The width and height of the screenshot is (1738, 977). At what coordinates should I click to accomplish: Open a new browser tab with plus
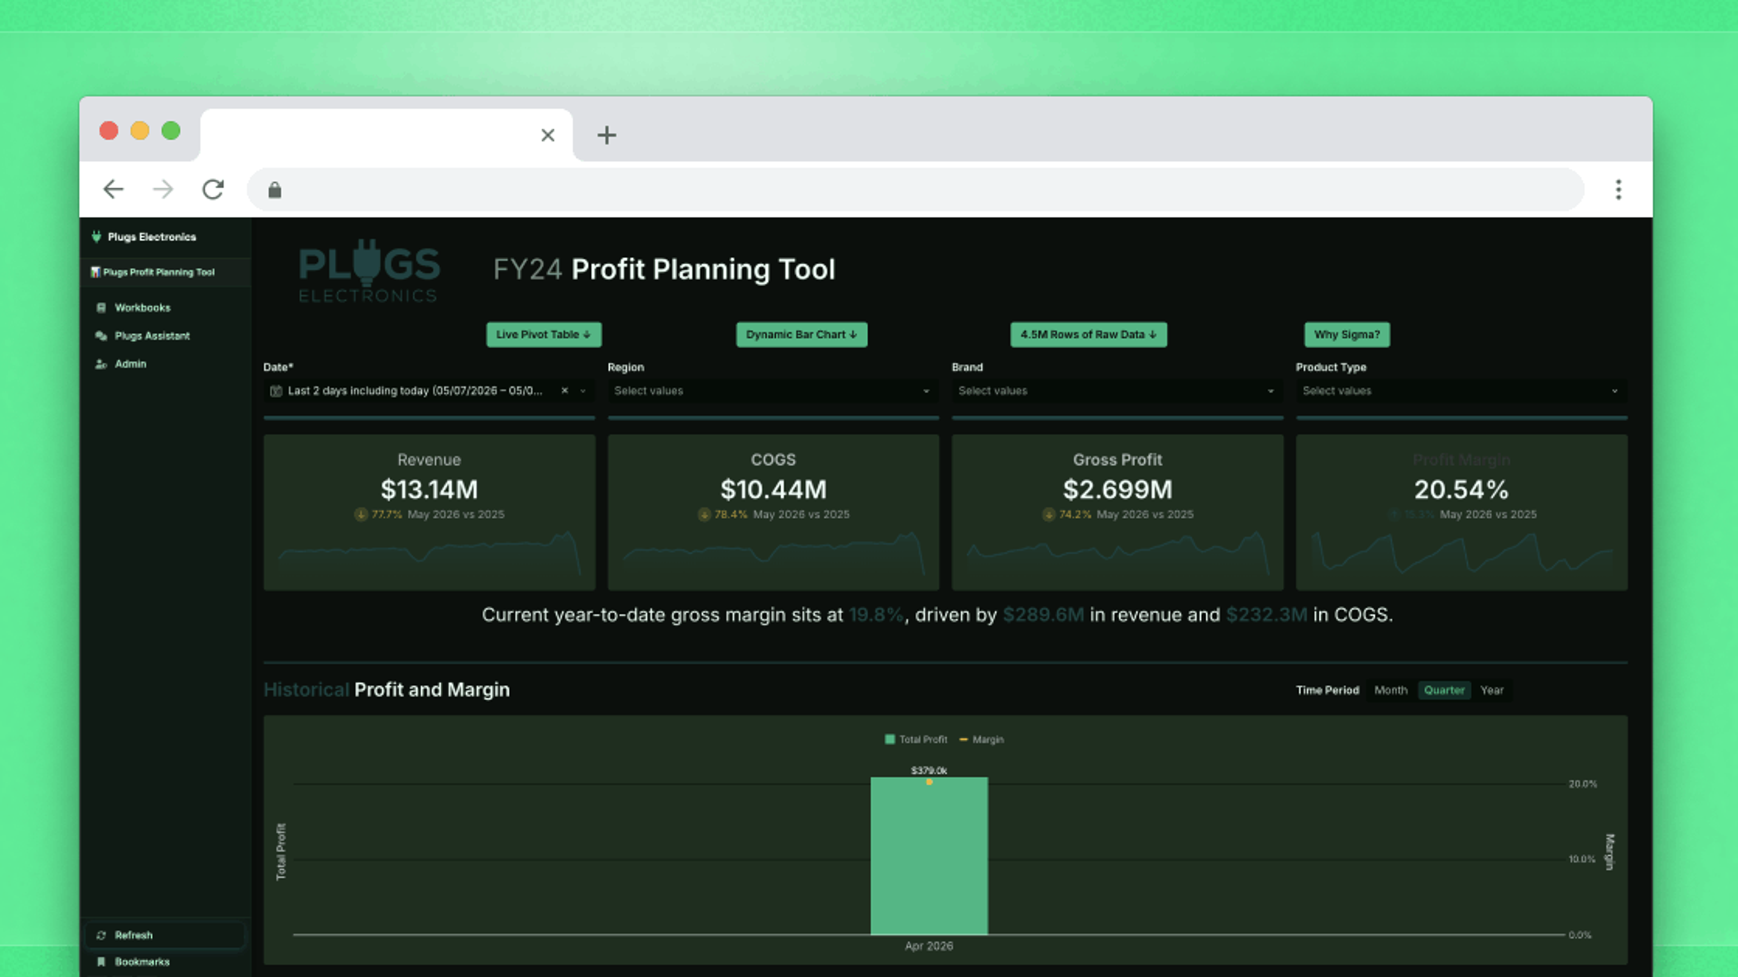[606, 135]
